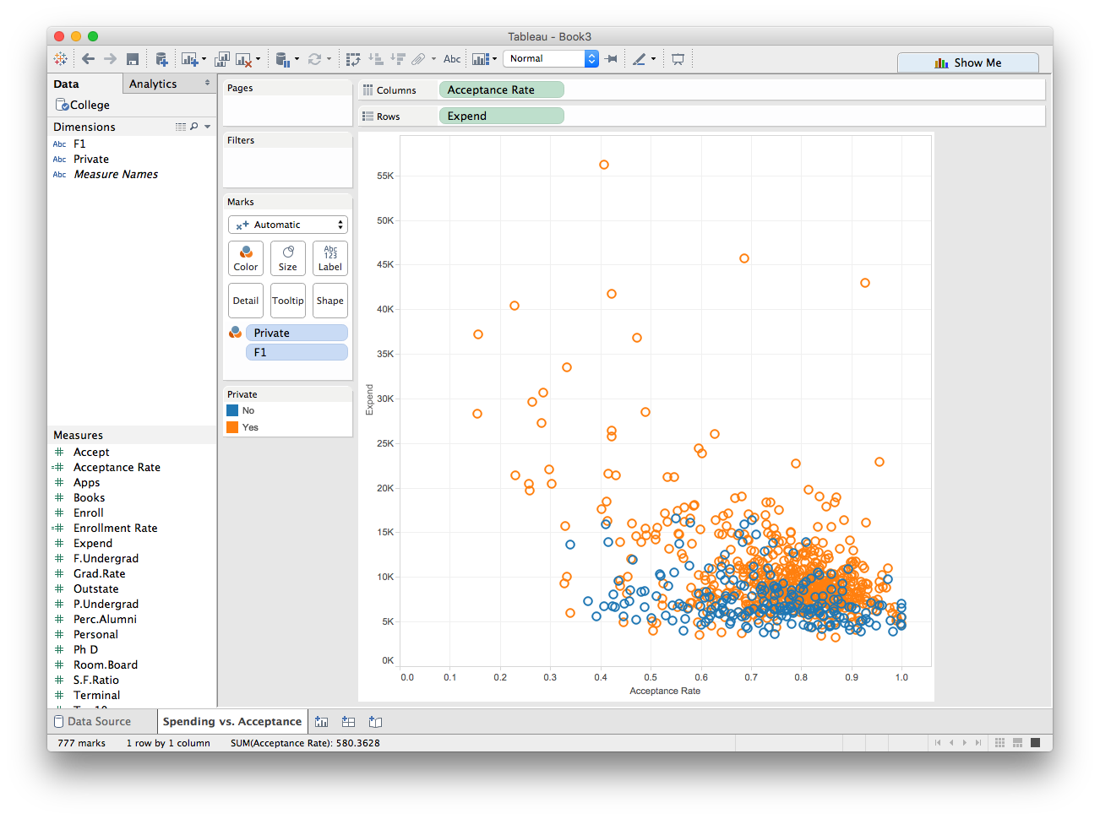Click the blue No legend swatch
This screenshot has height=819, width=1100.
tap(232, 410)
